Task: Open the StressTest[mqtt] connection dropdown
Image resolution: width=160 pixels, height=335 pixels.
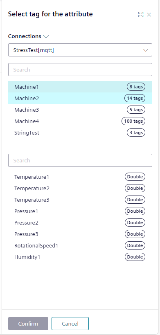Action: (x=80, y=50)
